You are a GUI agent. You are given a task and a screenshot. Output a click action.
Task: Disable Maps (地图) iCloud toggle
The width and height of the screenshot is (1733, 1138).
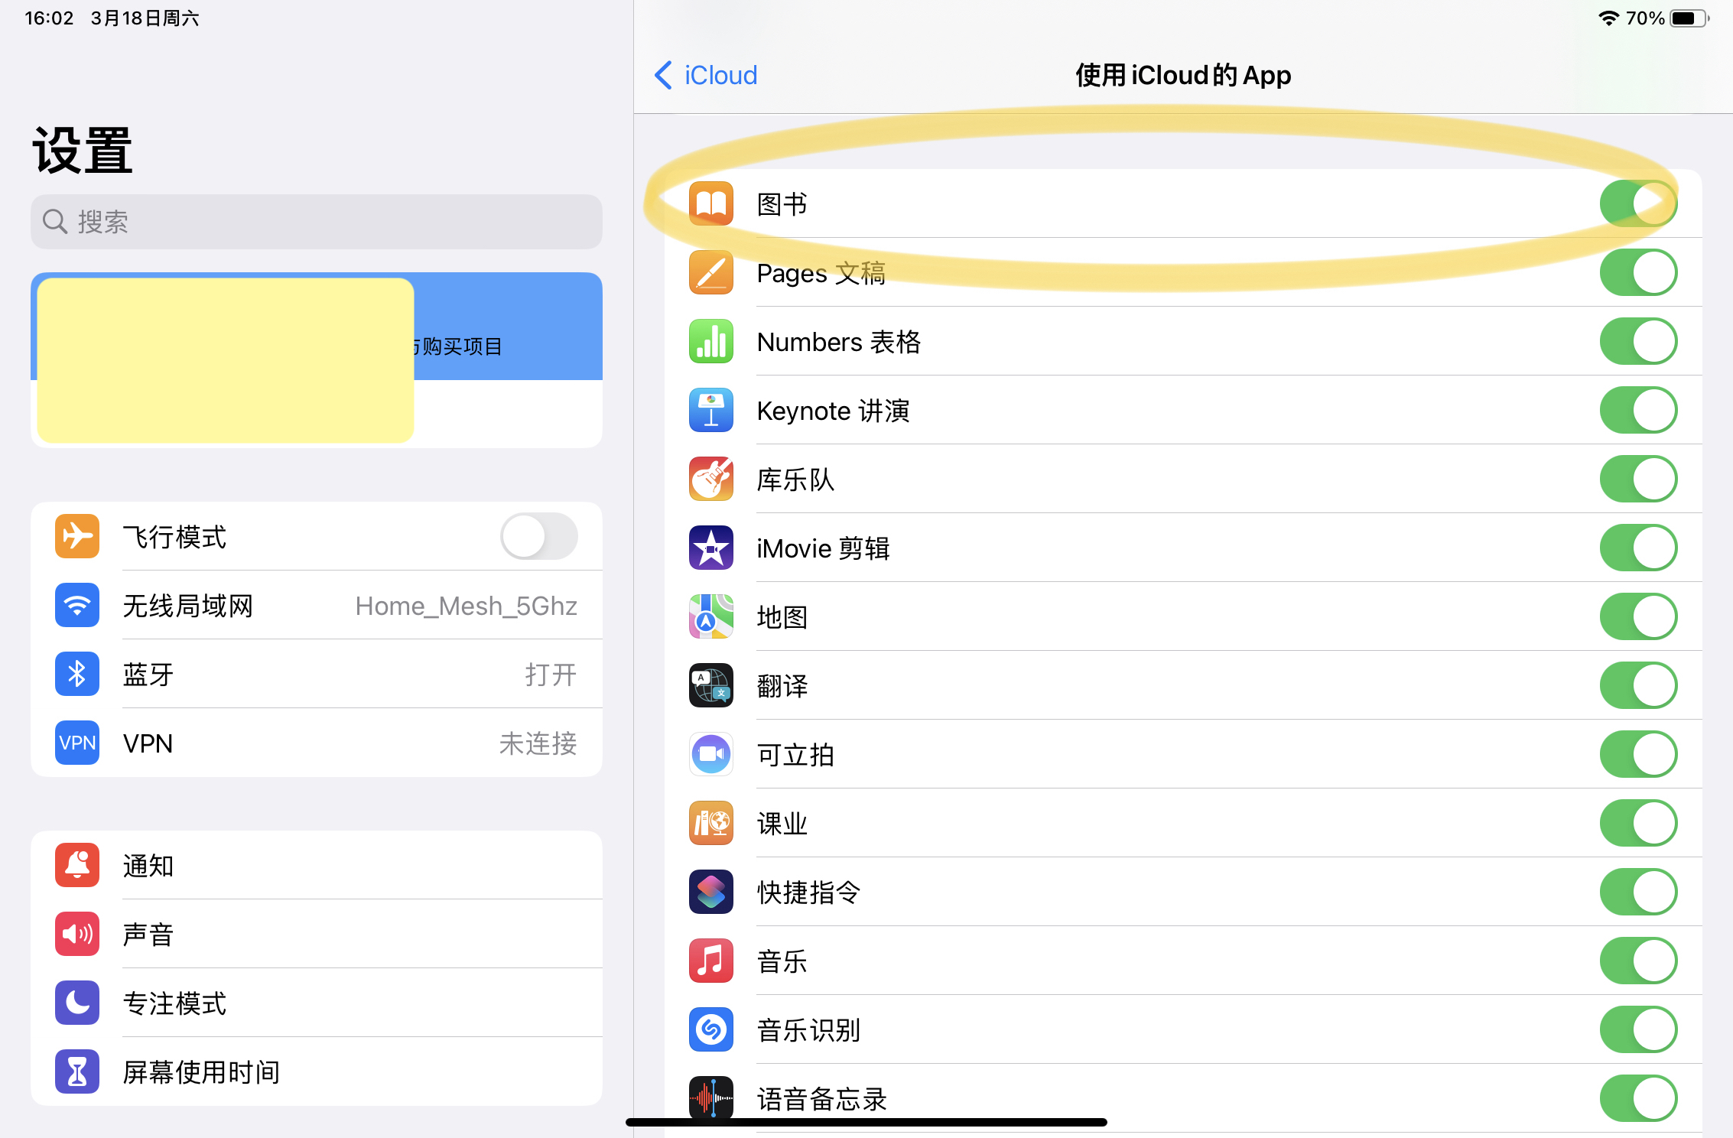click(x=1637, y=616)
